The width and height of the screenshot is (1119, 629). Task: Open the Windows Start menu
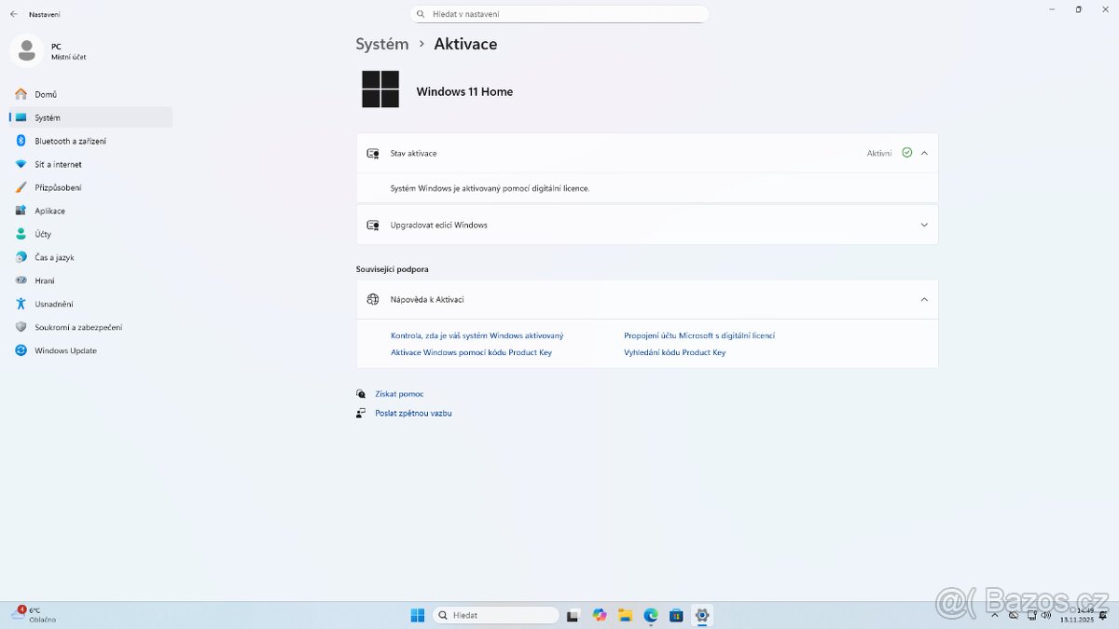418,615
